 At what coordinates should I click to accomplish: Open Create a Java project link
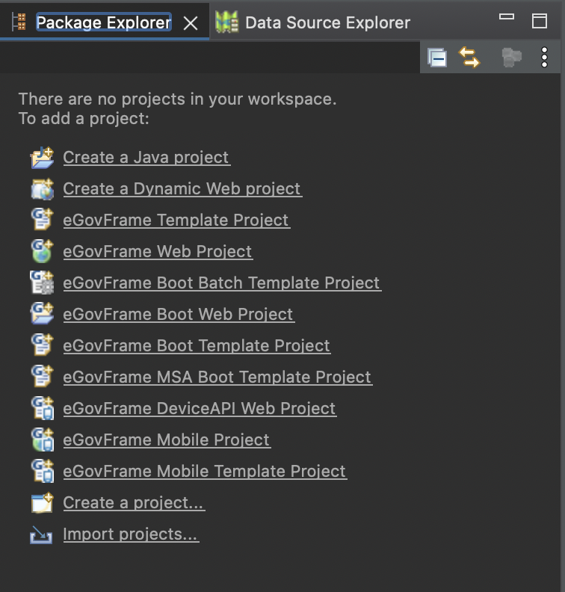coord(146,157)
